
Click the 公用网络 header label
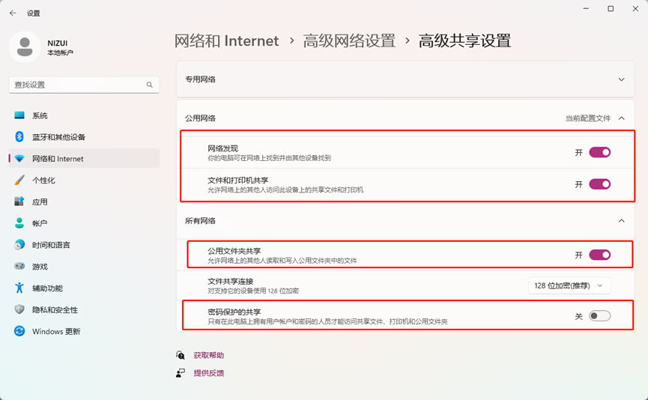200,118
